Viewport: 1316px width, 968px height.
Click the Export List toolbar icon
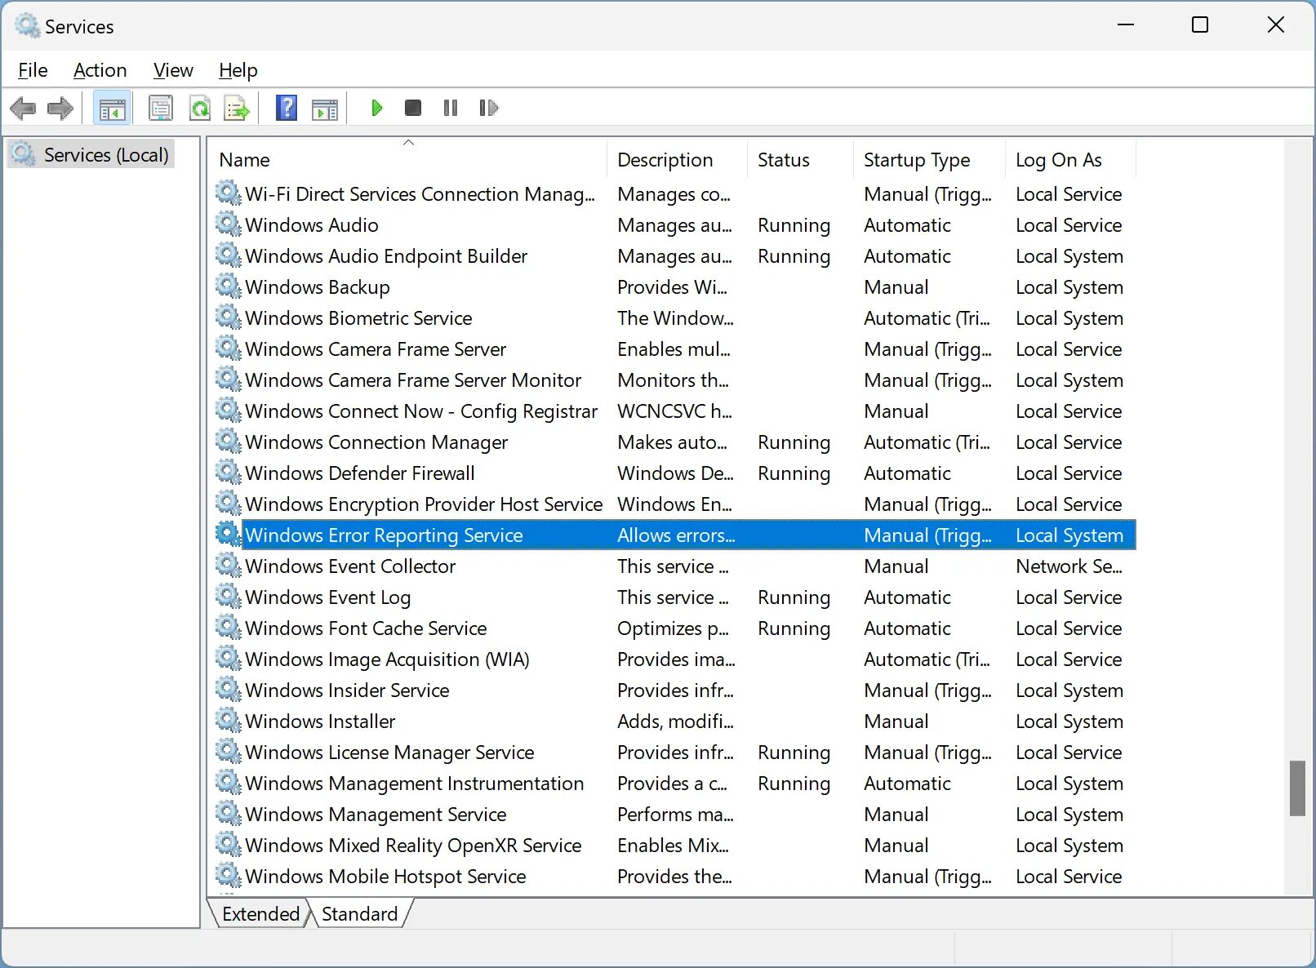(238, 108)
